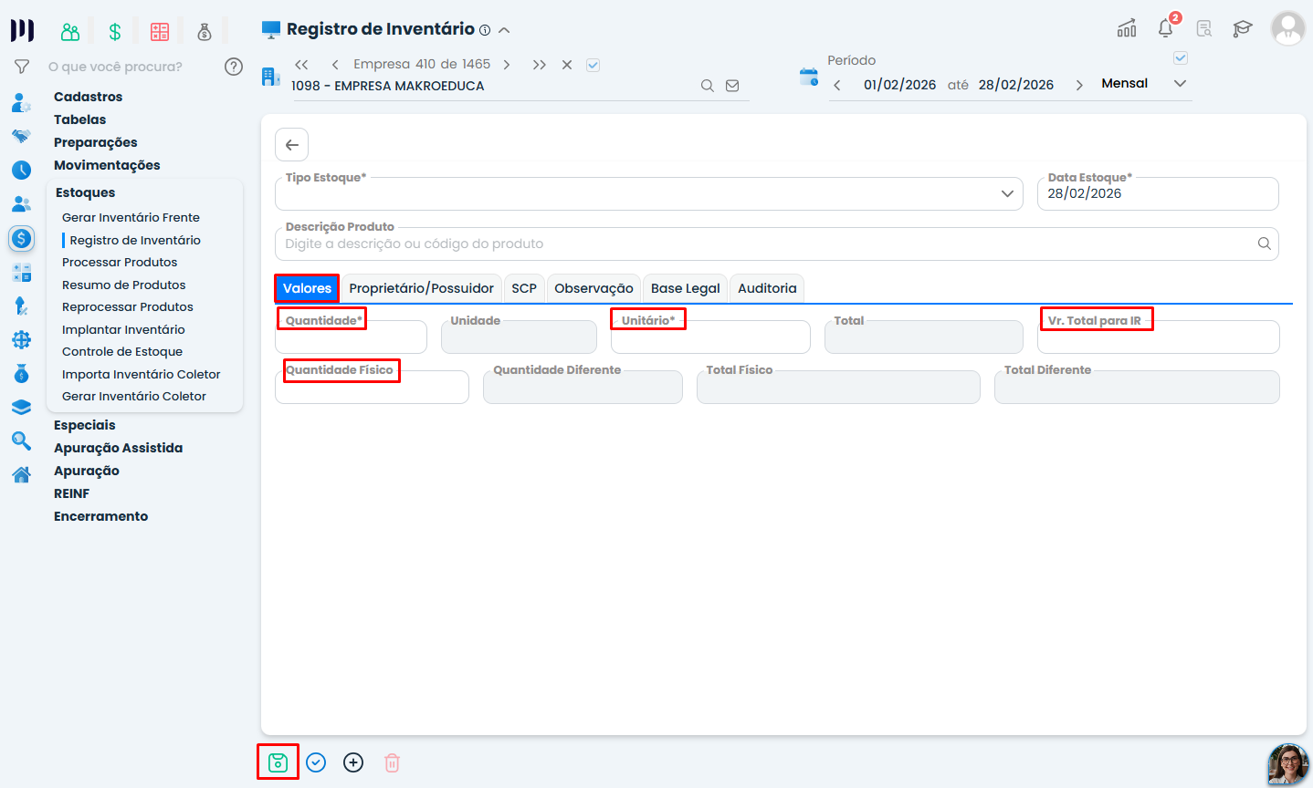This screenshot has width=1313, height=788.
Task: Click the money bag icon in top bar
Action: tap(205, 32)
